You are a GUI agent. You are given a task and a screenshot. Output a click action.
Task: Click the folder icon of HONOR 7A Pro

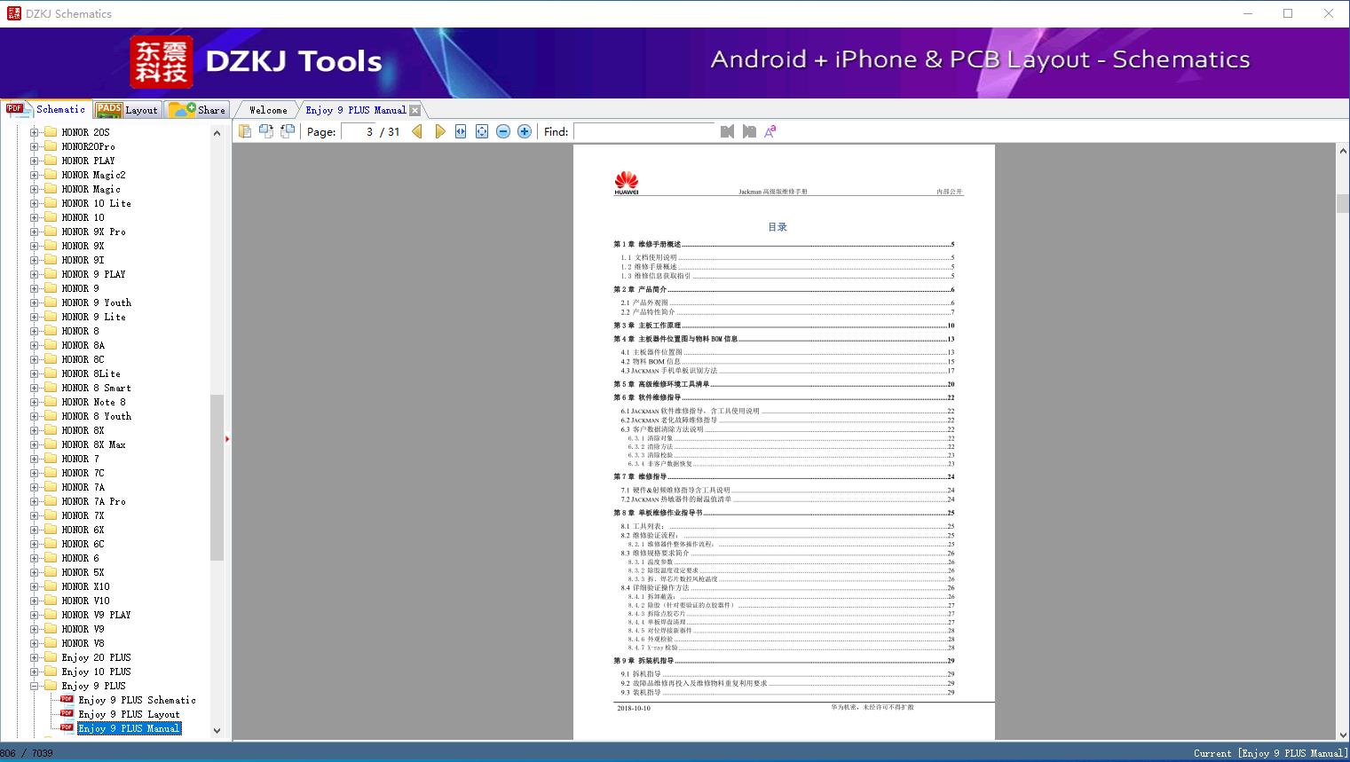(51, 501)
